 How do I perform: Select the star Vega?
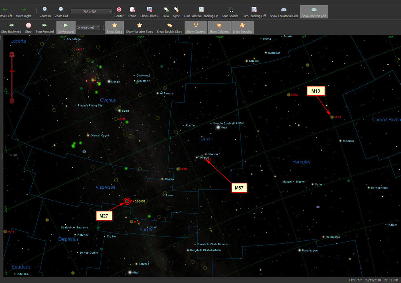pyautogui.click(x=218, y=127)
